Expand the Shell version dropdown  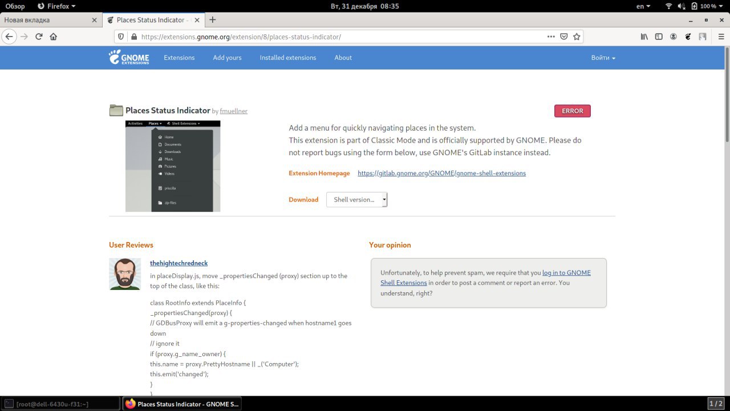tap(357, 199)
